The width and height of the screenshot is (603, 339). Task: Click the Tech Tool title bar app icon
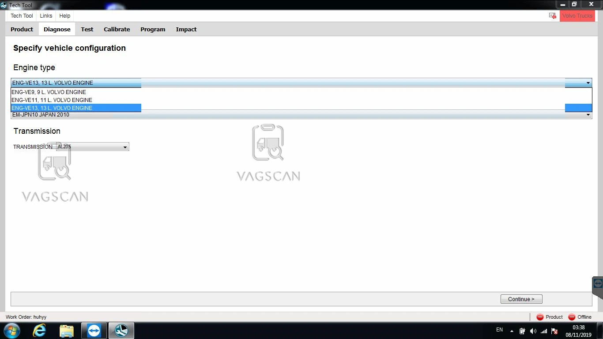4,5
